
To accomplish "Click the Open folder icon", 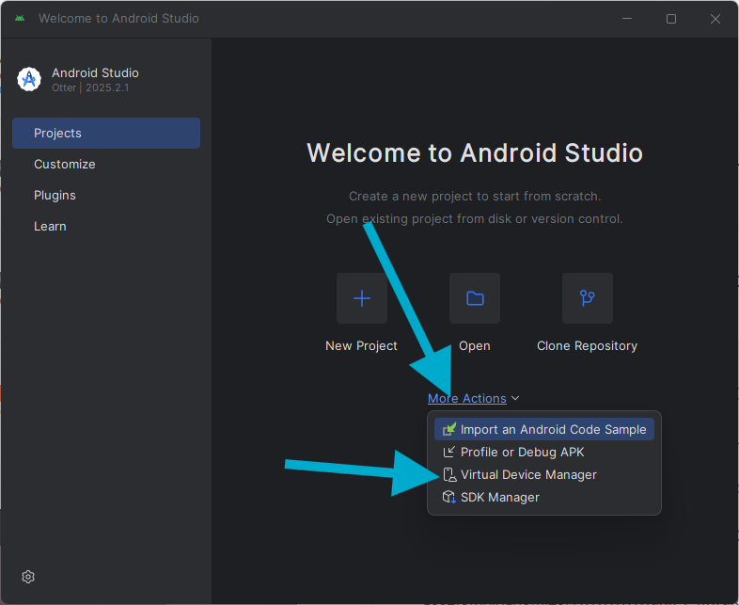I will pyautogui.click(x=475, y=298).
